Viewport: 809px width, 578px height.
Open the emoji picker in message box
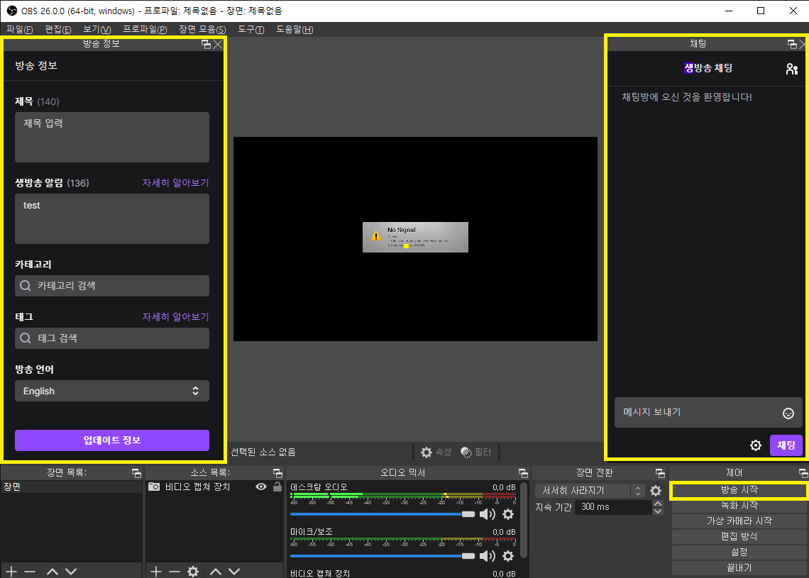point(788,413)
